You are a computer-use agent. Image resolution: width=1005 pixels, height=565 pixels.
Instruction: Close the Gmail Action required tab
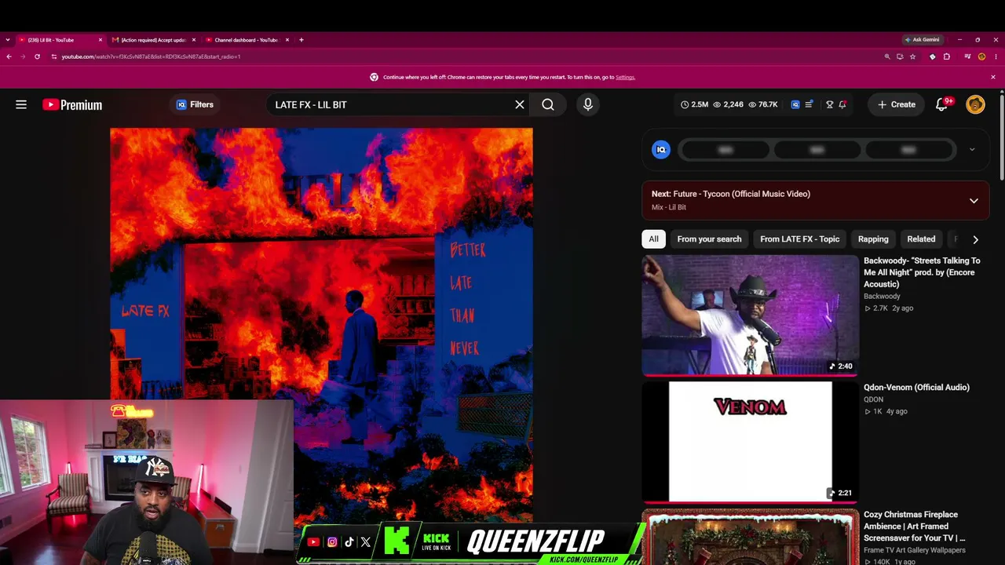click(194, 40)
